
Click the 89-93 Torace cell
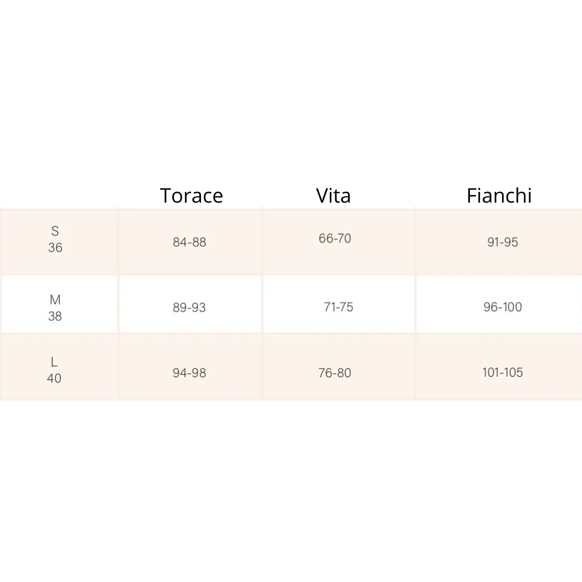189,308
